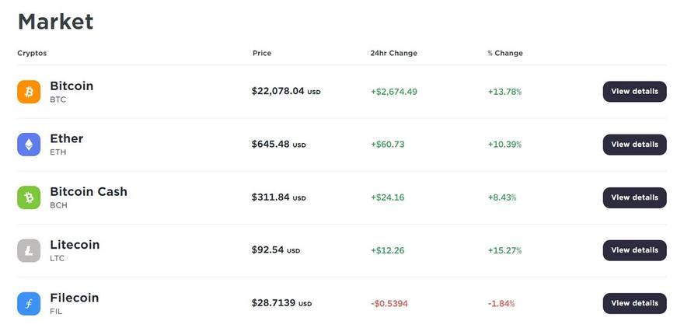
Task: View details for Bitcoin
Action: pos(634,92)
